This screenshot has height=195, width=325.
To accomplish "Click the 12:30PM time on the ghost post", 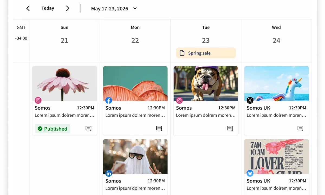I will pos(156,181).
